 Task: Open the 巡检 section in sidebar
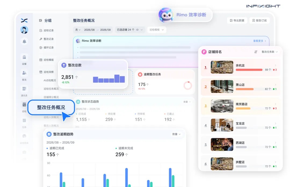pos(24,107)
